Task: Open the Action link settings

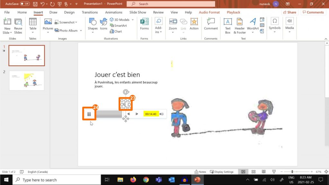Action: 194,24
